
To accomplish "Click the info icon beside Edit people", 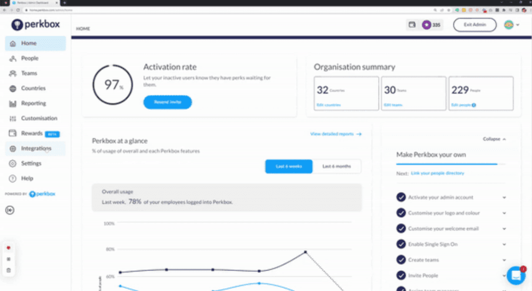I will [x=474, y=105].
